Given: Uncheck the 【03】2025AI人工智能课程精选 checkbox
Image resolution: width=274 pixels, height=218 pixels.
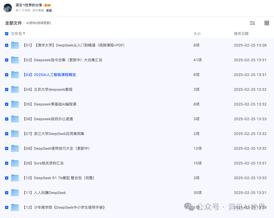Looking at the screenshot, I should click(7, 75).
